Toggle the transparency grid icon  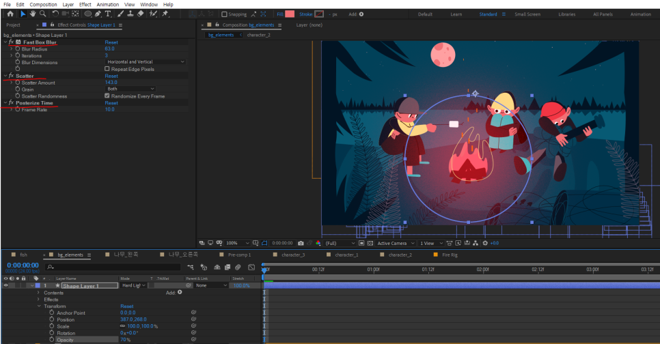pyautogui.click(x=370, y=243)
